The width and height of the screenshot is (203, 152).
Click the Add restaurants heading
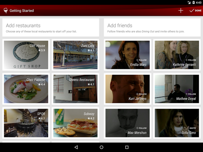click(x=23, y=25)
